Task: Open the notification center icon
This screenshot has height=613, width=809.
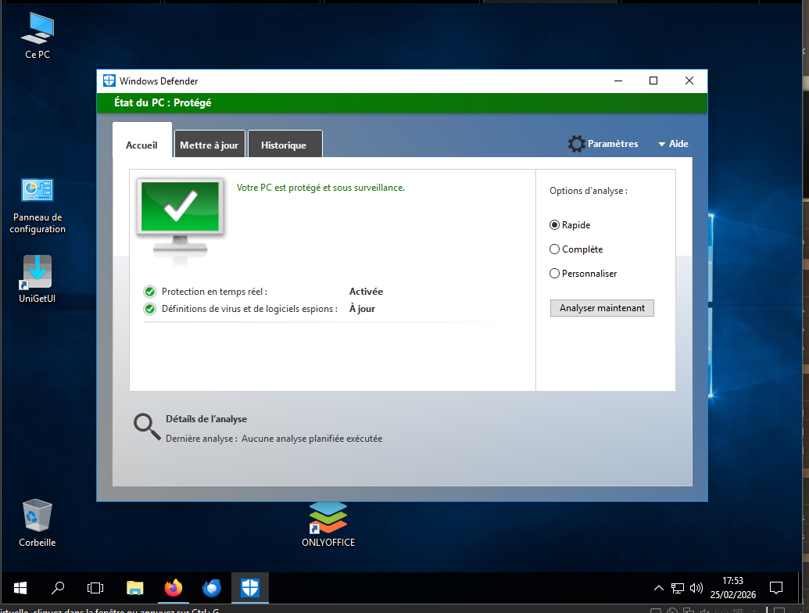Action: pyautogui.click(x=776, y=588)
